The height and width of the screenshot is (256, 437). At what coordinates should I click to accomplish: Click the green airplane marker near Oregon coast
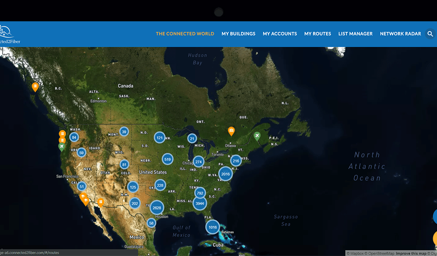pyautogui.click(x=62, y=147)
